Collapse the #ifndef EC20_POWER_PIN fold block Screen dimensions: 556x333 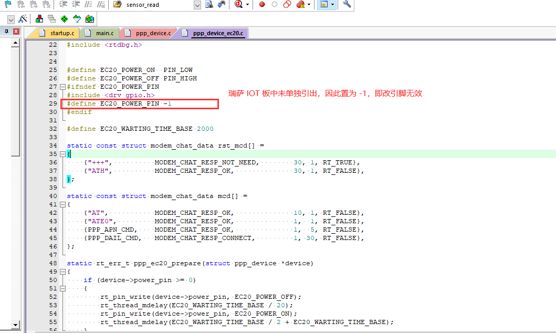click(62, 87)
